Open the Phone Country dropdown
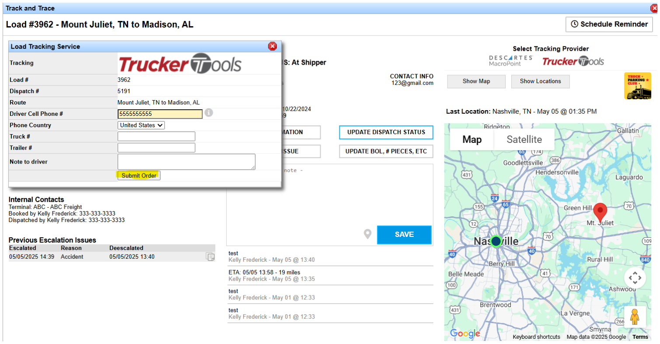This screenshot has height=344, width=660. point(141,125)
